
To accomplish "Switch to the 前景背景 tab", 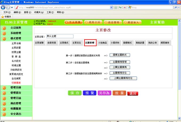I will coord(52,43).
